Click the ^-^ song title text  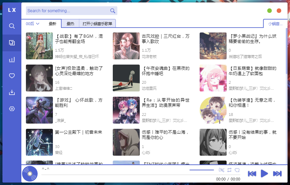[46, 169]
